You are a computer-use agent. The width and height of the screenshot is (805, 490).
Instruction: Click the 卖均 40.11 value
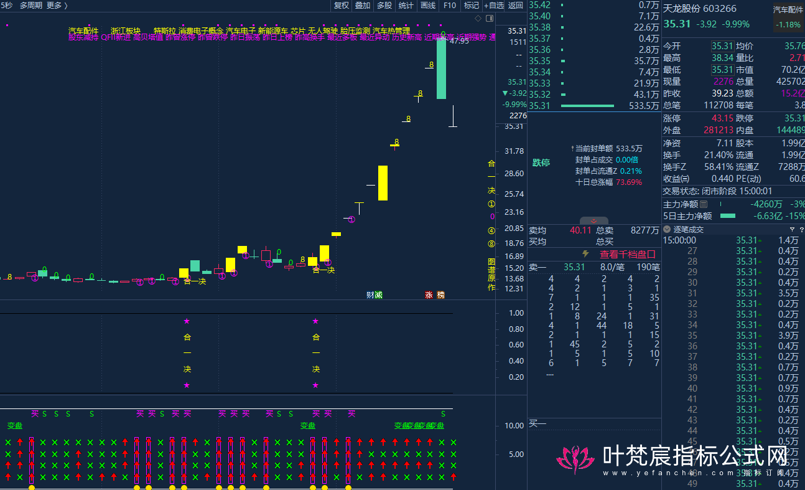580,230
